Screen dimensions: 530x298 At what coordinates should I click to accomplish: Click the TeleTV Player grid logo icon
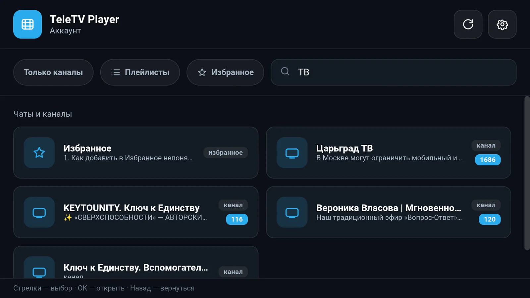(27, 24)
